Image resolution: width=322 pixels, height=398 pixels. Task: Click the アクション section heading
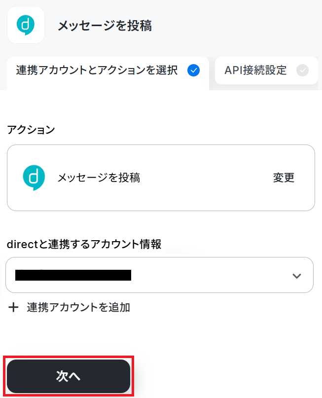point(31,129)
